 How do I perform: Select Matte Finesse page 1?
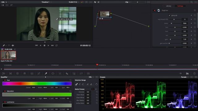(93, 89)
